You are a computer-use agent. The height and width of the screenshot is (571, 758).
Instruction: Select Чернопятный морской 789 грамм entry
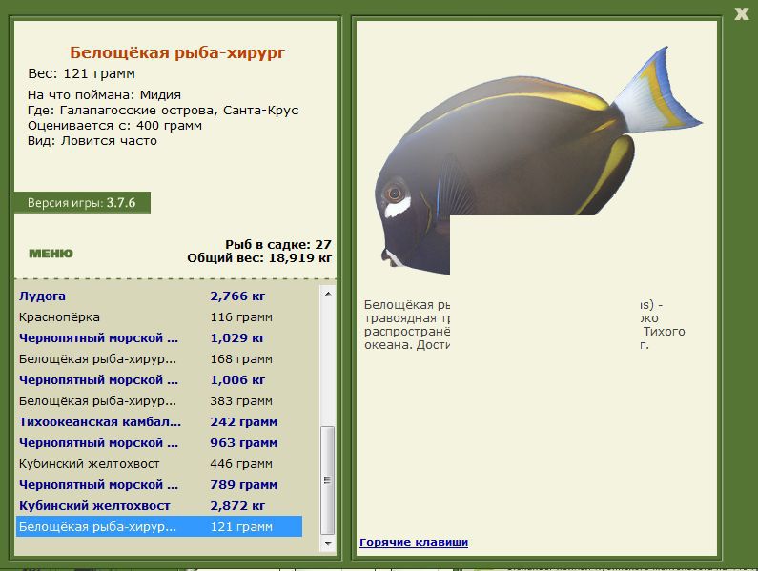(x=159, y=484)
